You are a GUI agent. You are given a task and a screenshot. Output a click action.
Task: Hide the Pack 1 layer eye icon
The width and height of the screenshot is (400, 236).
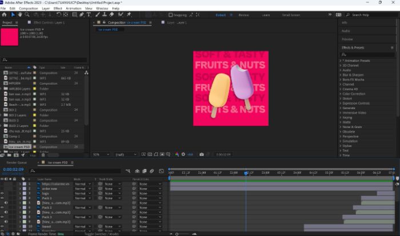[x=2, y=198]
